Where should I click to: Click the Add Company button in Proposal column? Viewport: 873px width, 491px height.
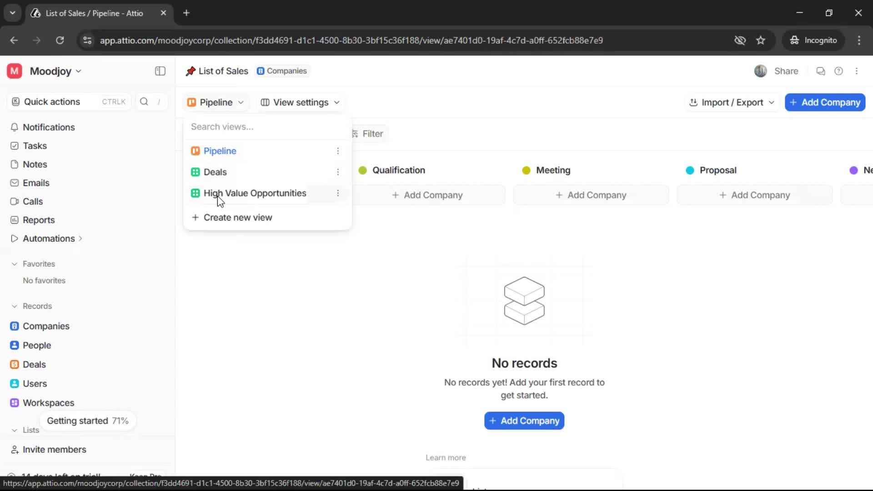(755, 195)
